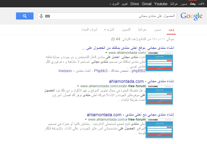Image resolution: width=207 pixels, height=144 pixels.
Task: Open خرائط in the black top bar
Action: point(174,4)
